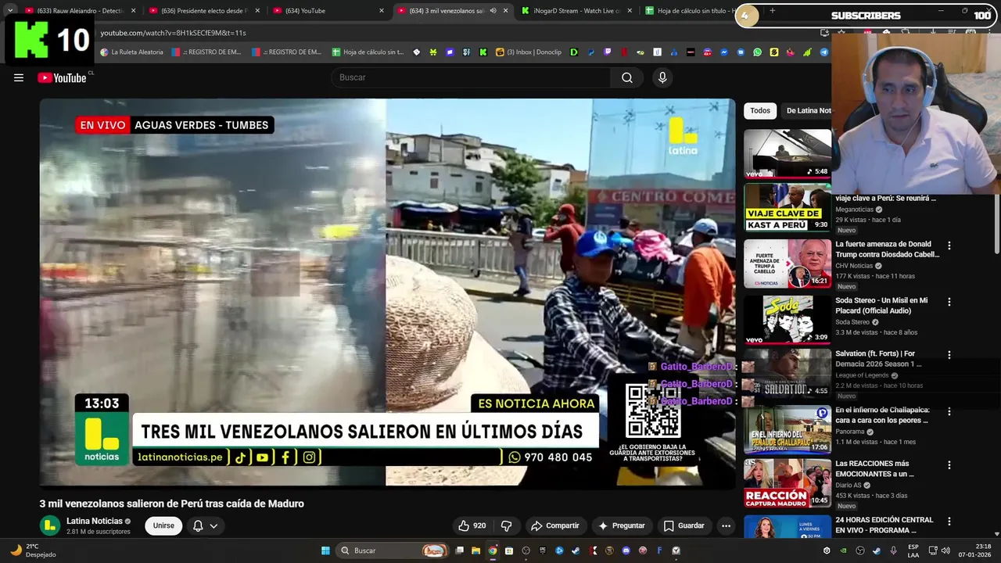Open Steam from the taskbar
Viewport: 1001px width, 563px height.
point(576,550)
